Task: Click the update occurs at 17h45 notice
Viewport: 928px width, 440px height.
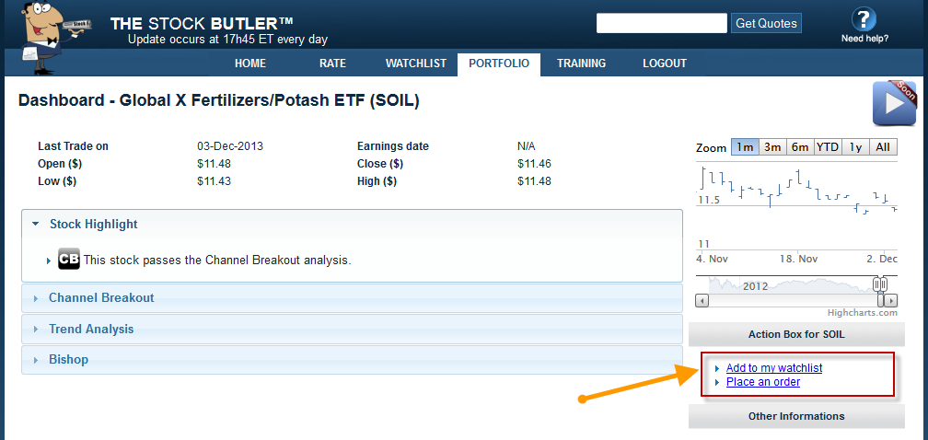Action: click(x=228, y=41)
